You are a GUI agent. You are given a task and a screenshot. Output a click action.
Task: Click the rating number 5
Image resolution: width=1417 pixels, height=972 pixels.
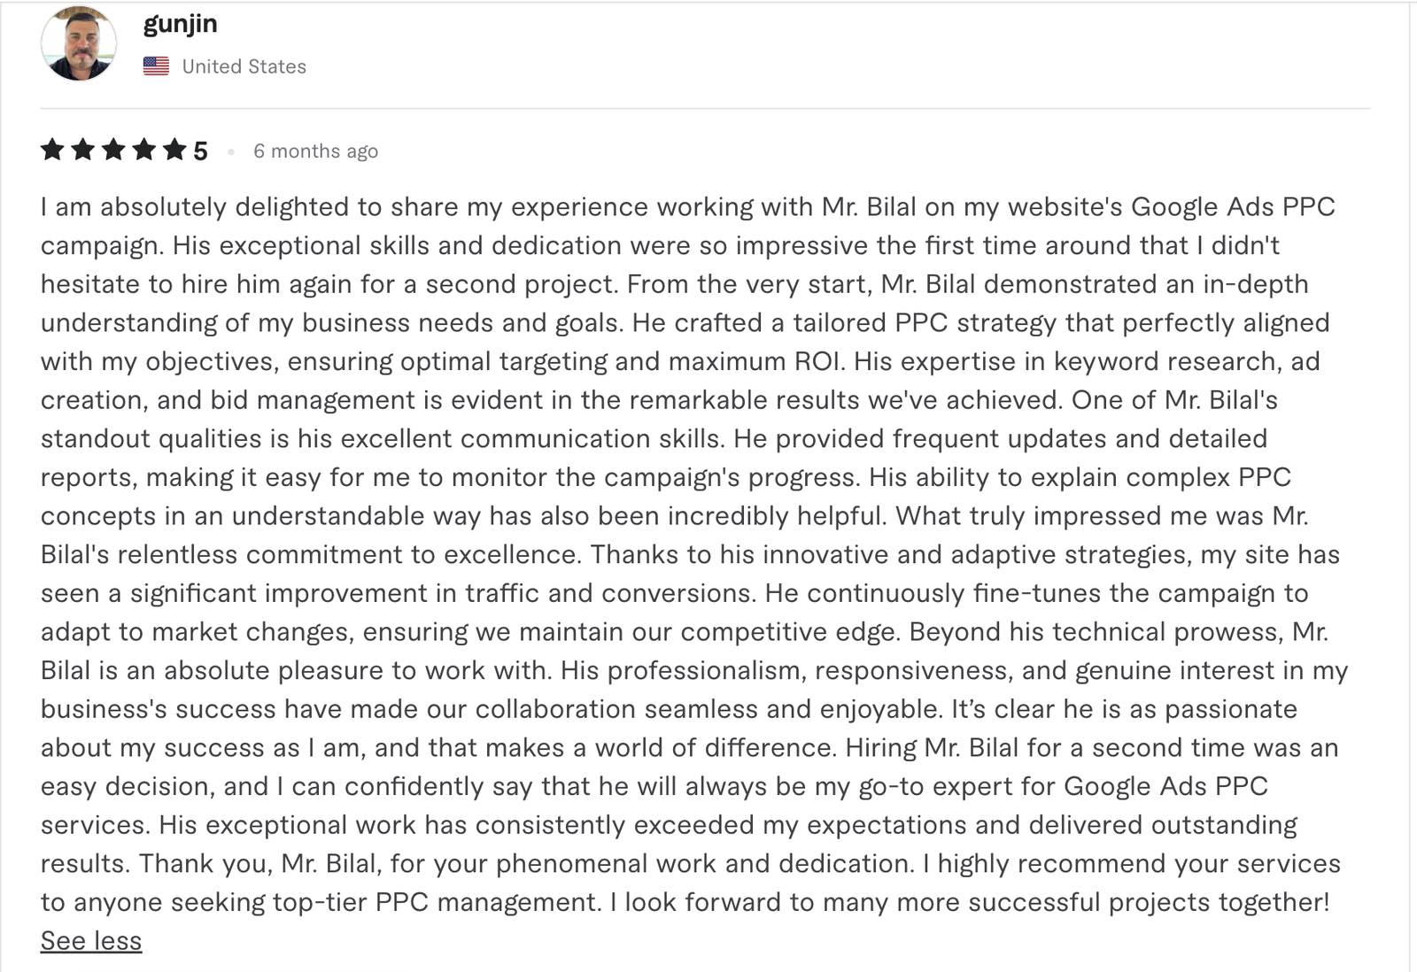pyautogui.click(x=200, y=151)
